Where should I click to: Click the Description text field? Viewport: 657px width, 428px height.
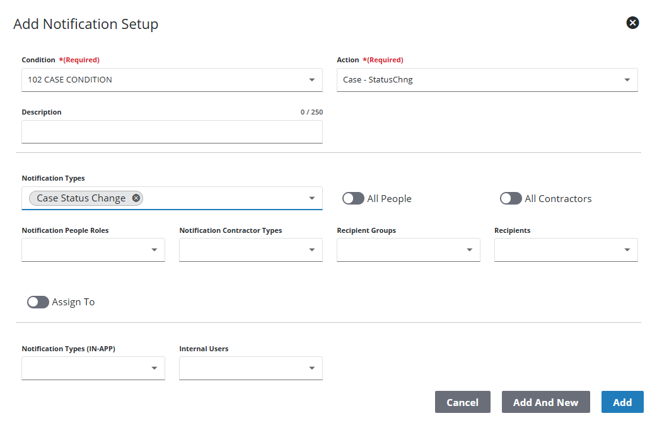coord(172,132)
